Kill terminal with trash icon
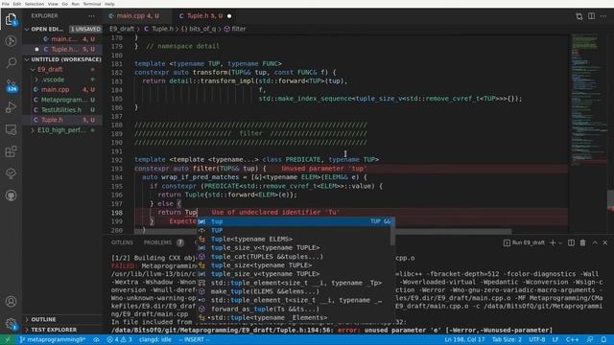Image resolution: width=614 pixels, height=345 pixels. (x=582, y=242)
